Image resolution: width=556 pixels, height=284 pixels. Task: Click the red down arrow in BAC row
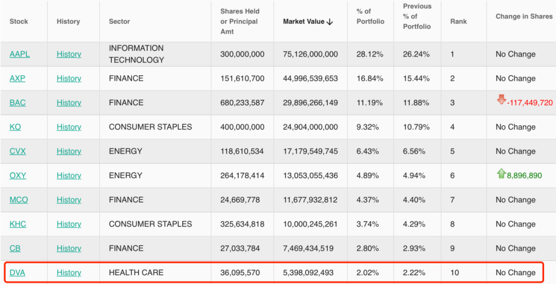coord(501,100)
